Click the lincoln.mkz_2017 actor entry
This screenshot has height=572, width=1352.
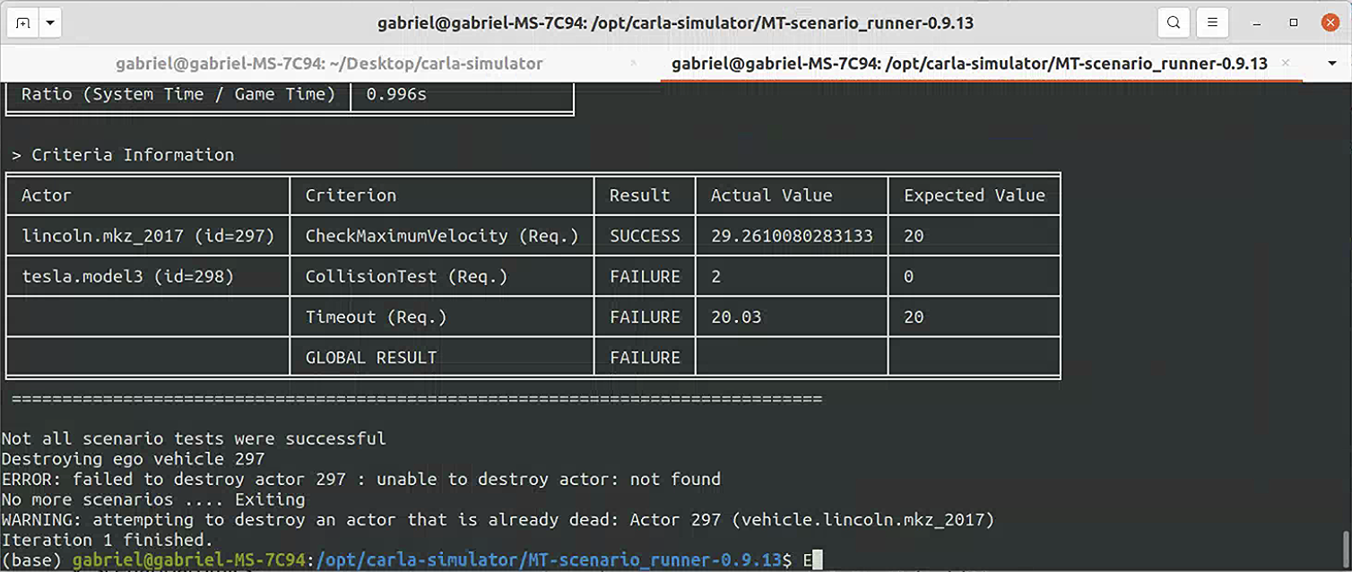[x=149, y=235]
